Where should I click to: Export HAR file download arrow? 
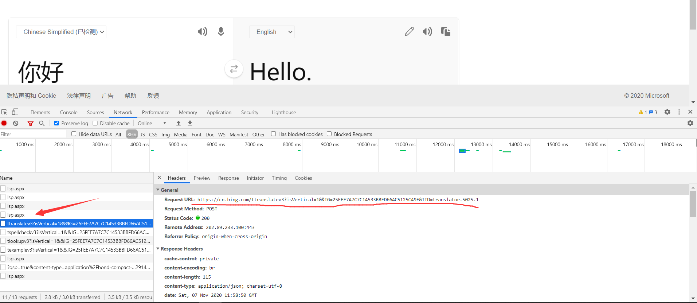(190, 123)
